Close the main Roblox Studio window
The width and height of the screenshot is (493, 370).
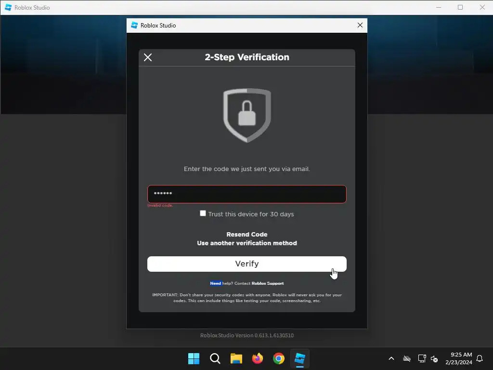[482, 7]
